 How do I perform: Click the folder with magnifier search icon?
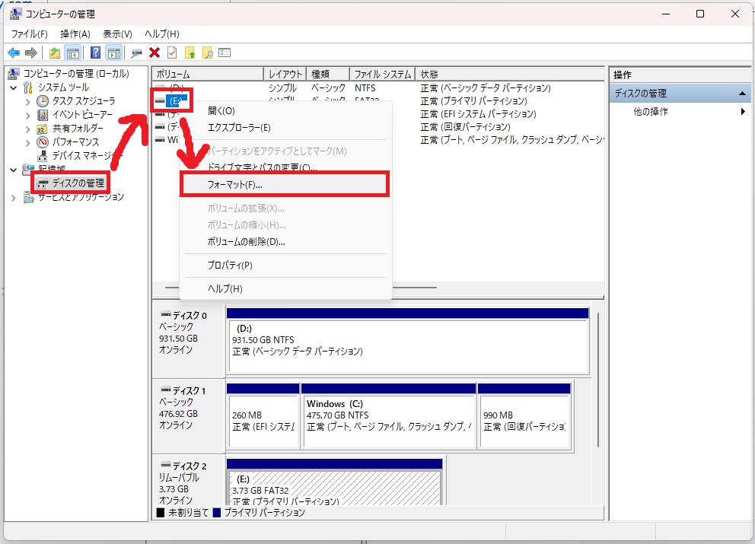(x=207, y=52)
